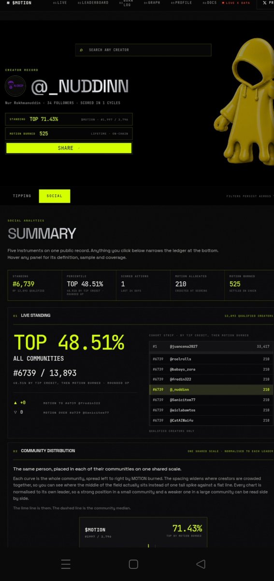Click the X logo button in the header
Screen dimensions: 274x581
[x=264, y=3]
